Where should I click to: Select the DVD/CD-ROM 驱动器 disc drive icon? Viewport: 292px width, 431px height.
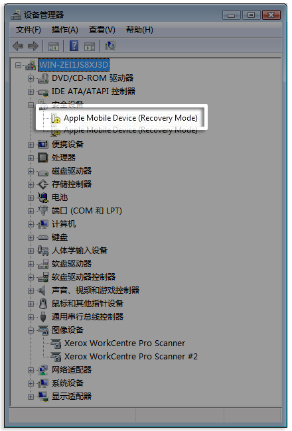coord(43,78)
